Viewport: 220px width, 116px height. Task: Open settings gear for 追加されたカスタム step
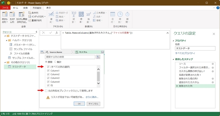tap(213, 82)
